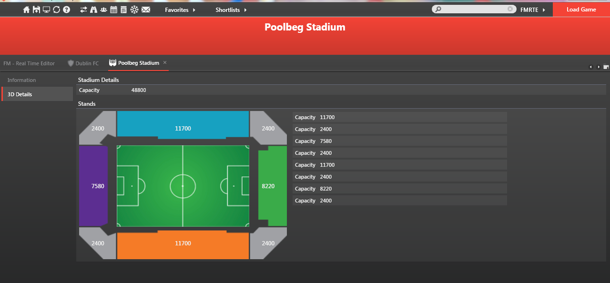Expand the Shortlists dropdown menu
The image size is (610, 283).
(x=231, y=10)
